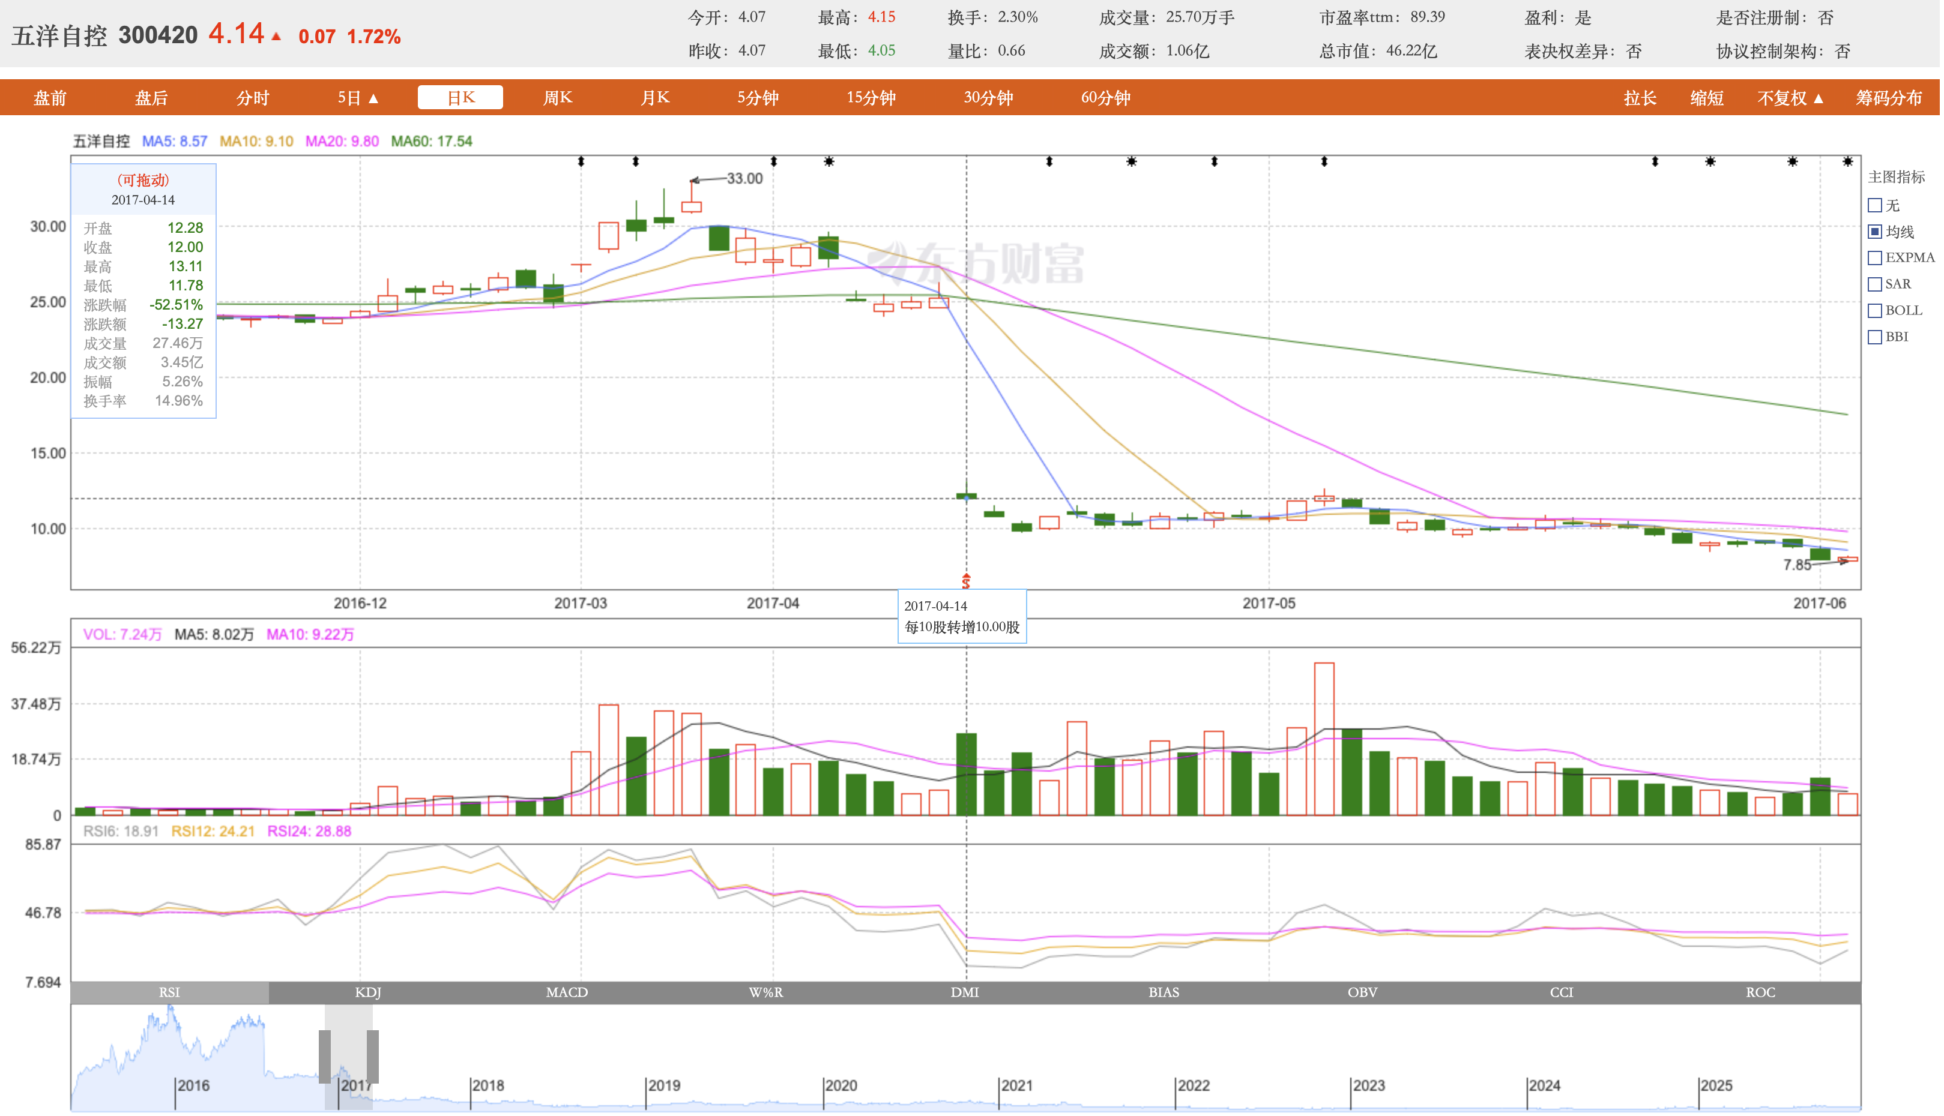Click the 2020 area on overview timeline
1944x1116 pixels.
click(x=841, y=1085)
